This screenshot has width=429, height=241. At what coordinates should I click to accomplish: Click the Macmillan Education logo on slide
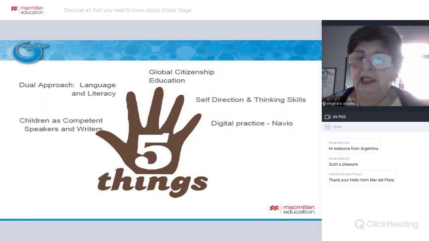(x=292, y=209)
